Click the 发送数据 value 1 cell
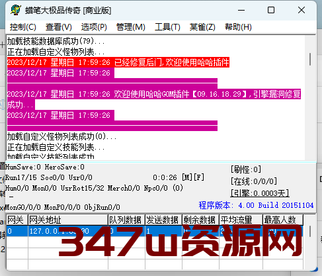Viewport: 322px width, 276px height. [163, 231]
